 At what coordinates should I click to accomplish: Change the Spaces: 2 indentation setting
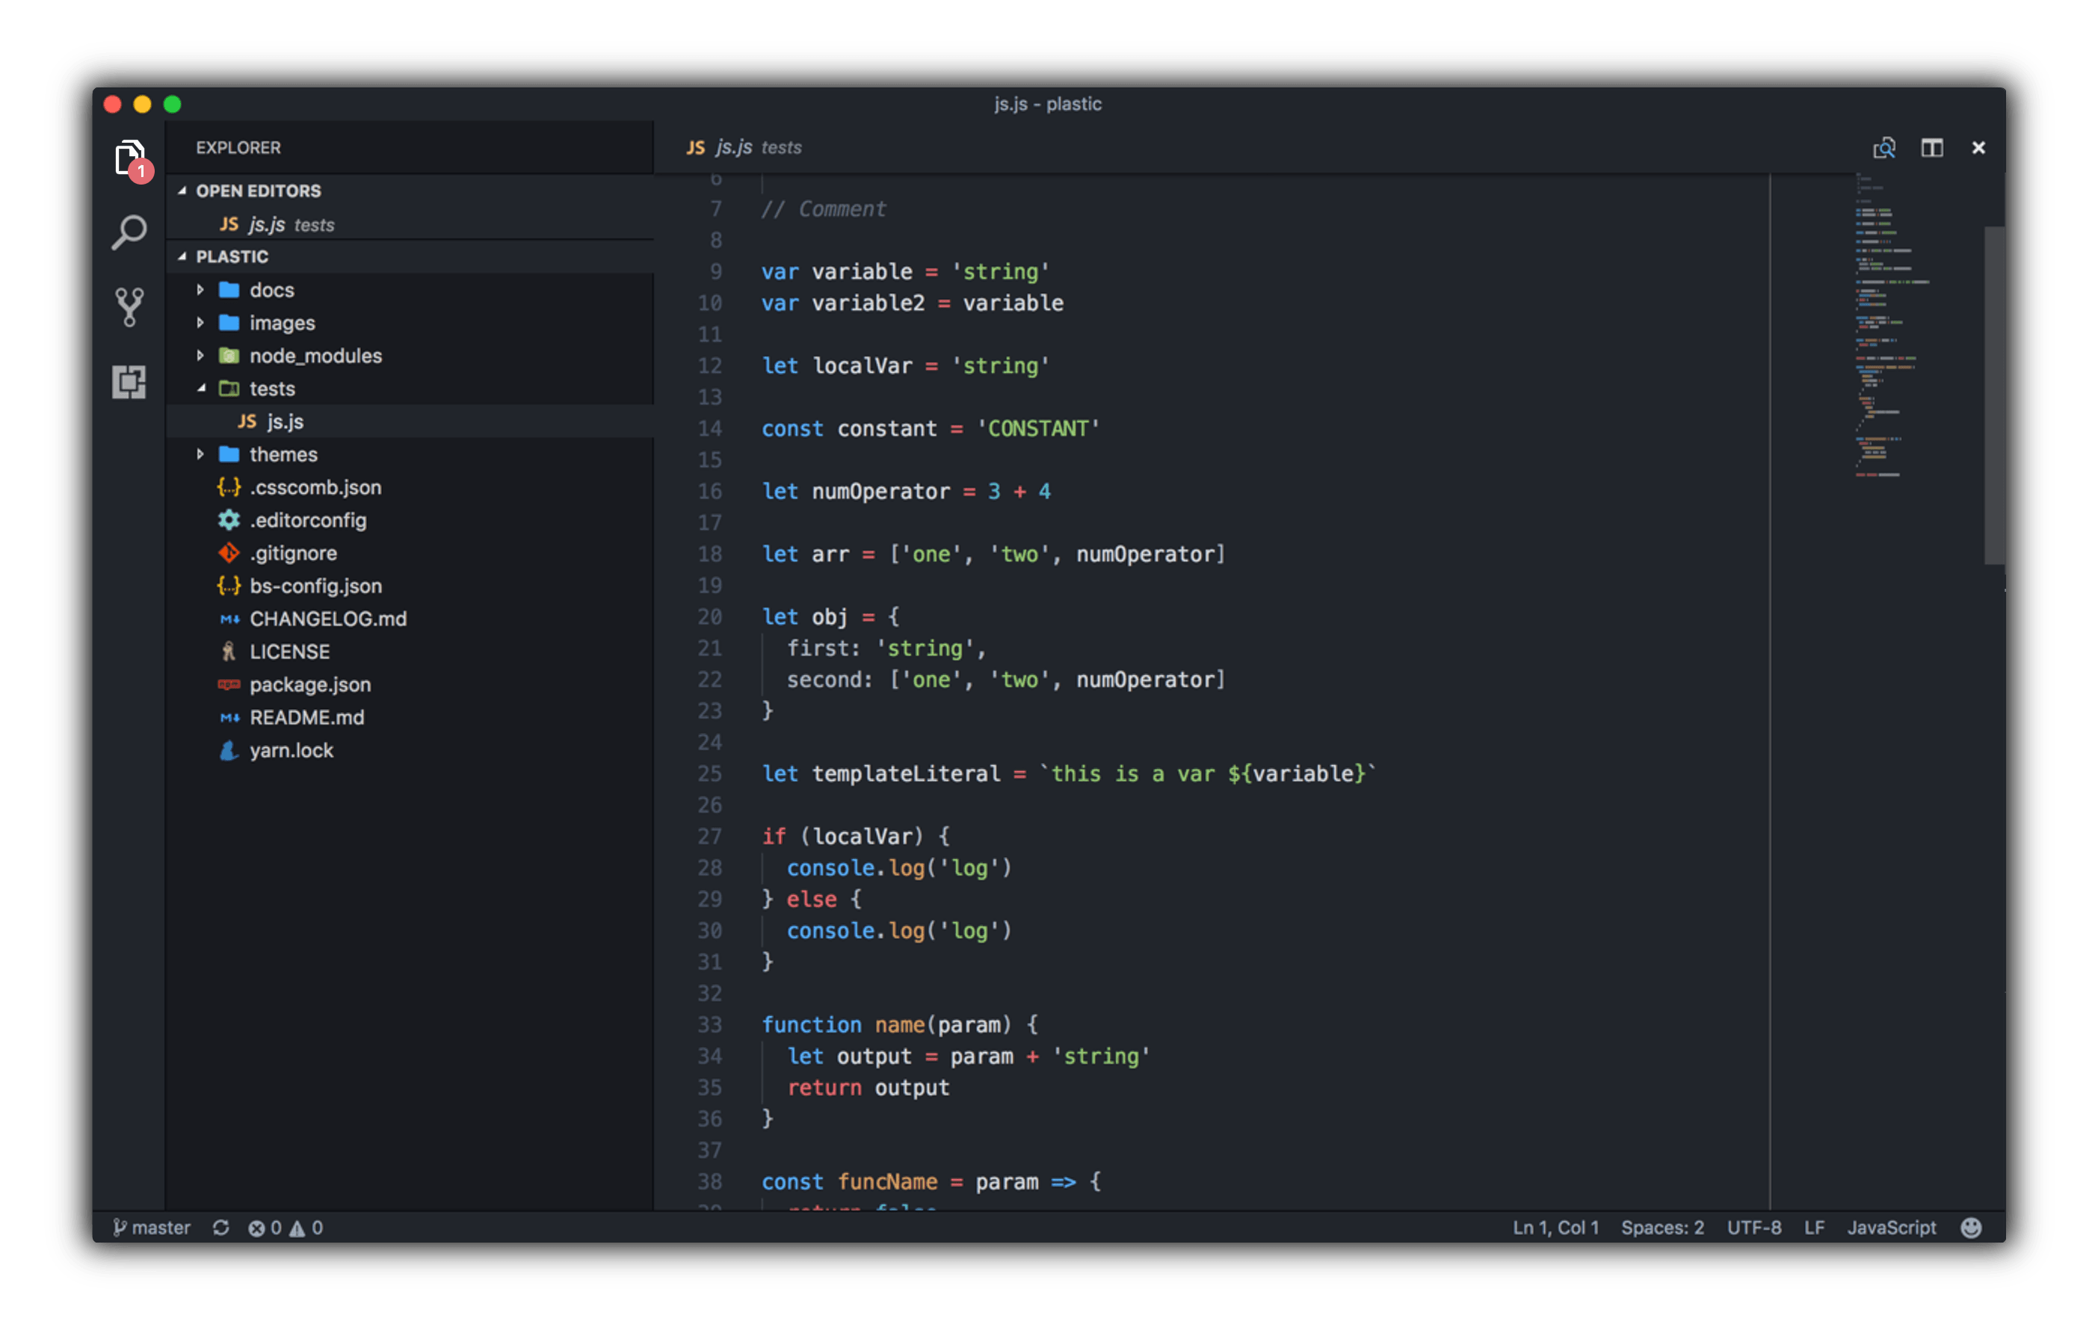[1662, 1227]
